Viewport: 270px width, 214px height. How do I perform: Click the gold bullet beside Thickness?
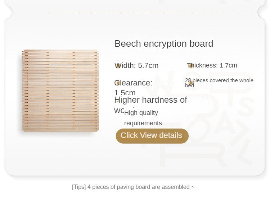191,66
